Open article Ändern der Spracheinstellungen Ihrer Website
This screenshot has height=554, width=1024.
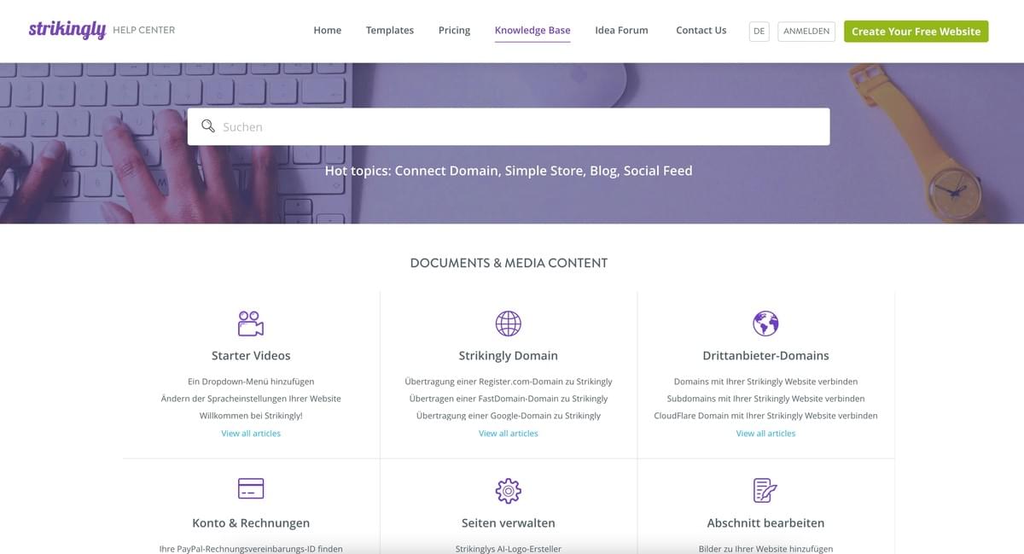251,399
